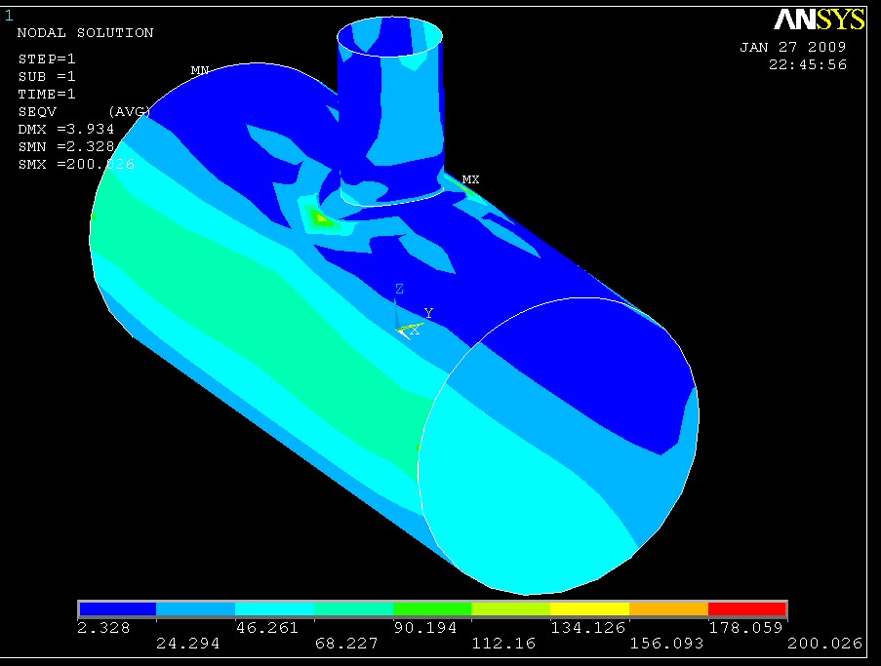Click the dark blue swatch in the legend

click(117, 609)
